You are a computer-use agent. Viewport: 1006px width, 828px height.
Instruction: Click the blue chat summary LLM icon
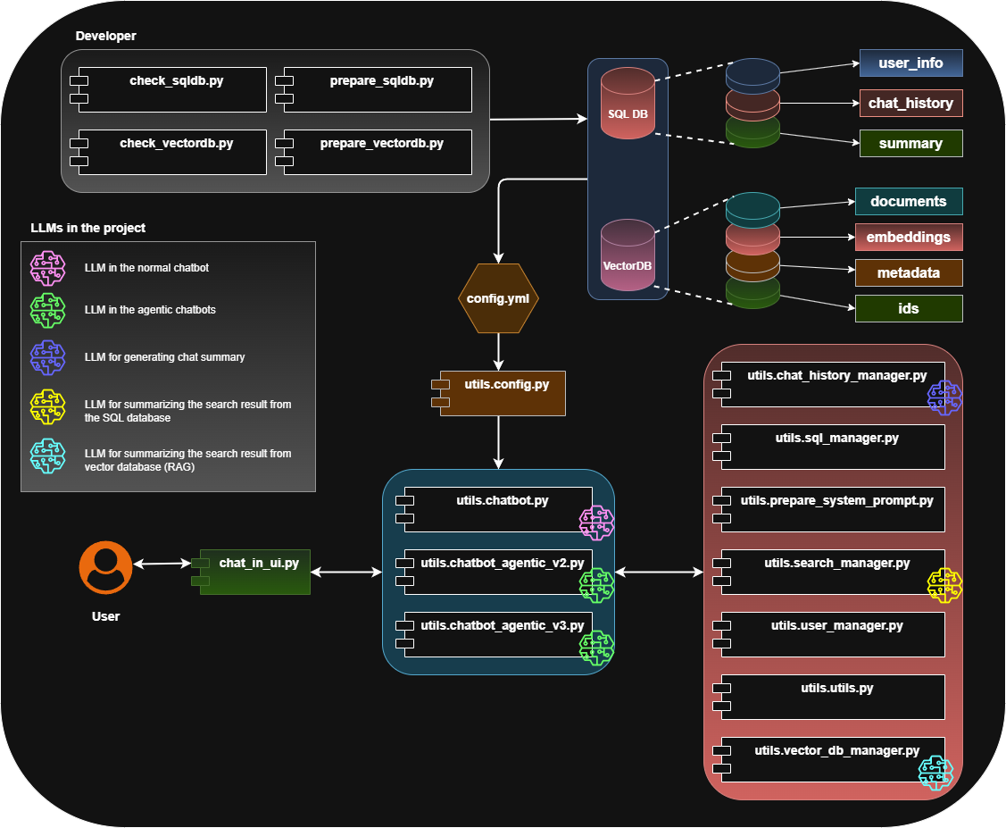(x=47, y=357)
